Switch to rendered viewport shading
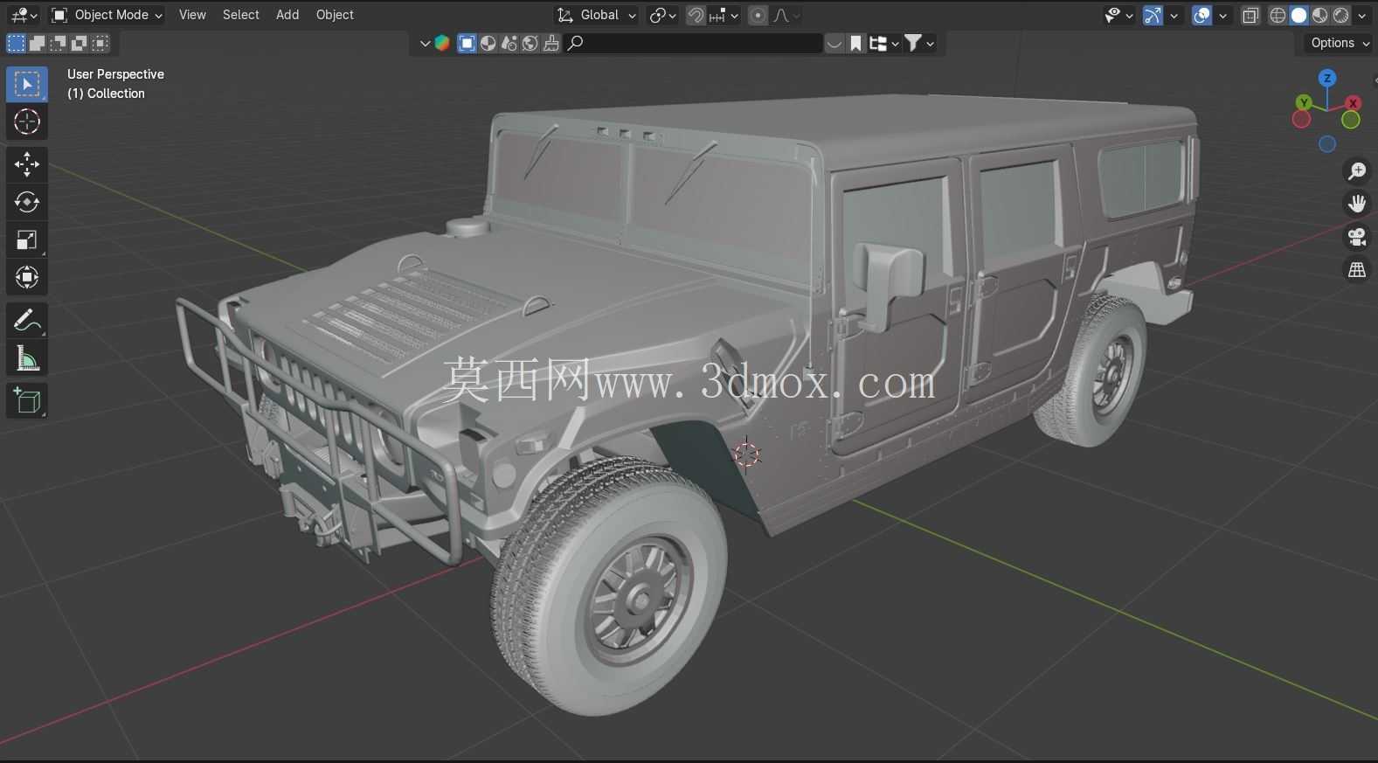 point(1340,15)
